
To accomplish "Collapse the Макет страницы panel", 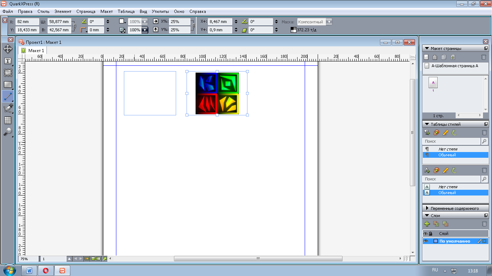I will (427, 49).
